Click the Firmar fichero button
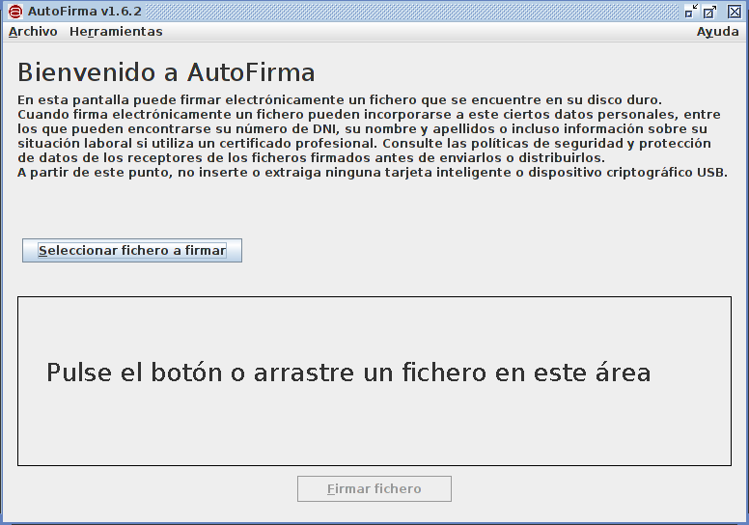Image resolution: width=749 pixels, height=525 pixels. (x=374, y=489)
